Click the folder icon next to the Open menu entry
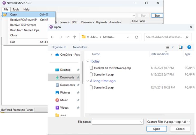Image resolution: width=196 pixels, height=135 pixels. click(5, 15)
